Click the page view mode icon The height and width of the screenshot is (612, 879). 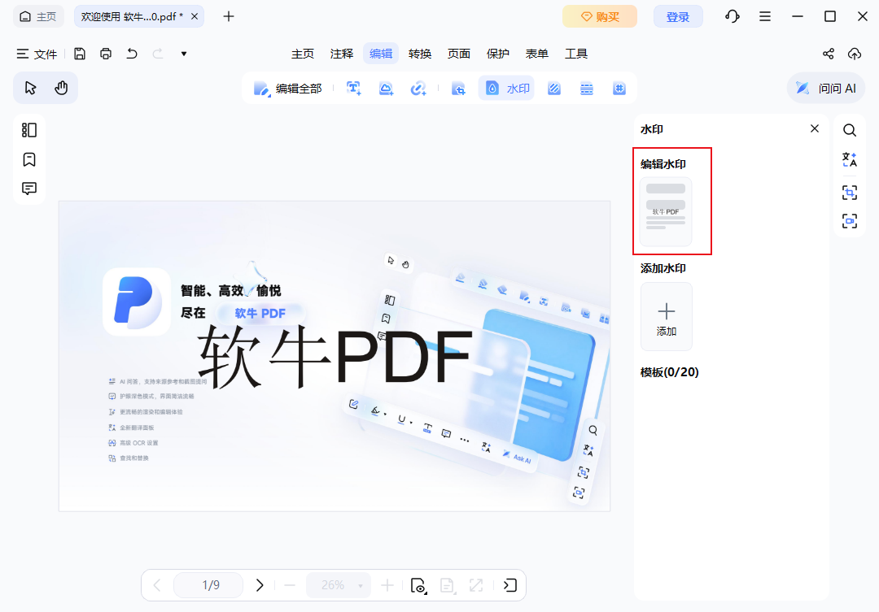pos(419,586)
